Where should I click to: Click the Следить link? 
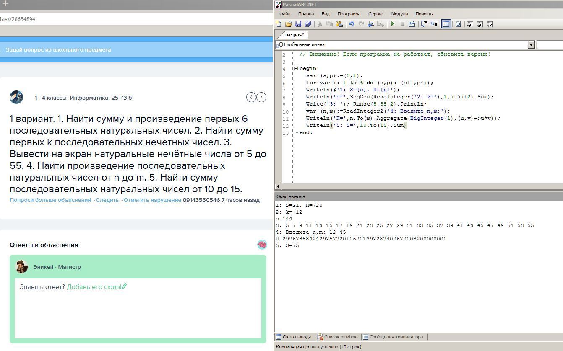tap(107, 200)
